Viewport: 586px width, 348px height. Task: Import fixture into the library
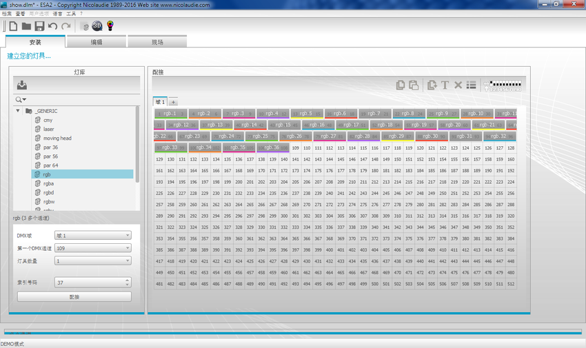(22, 85)
